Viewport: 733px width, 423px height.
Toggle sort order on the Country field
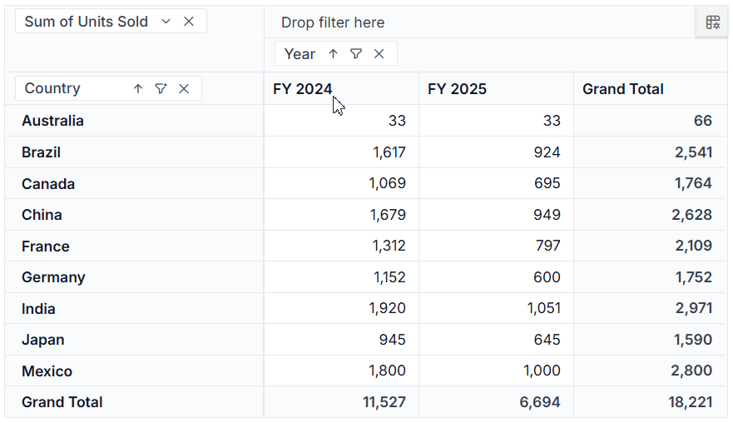click(x=138, y=88)
